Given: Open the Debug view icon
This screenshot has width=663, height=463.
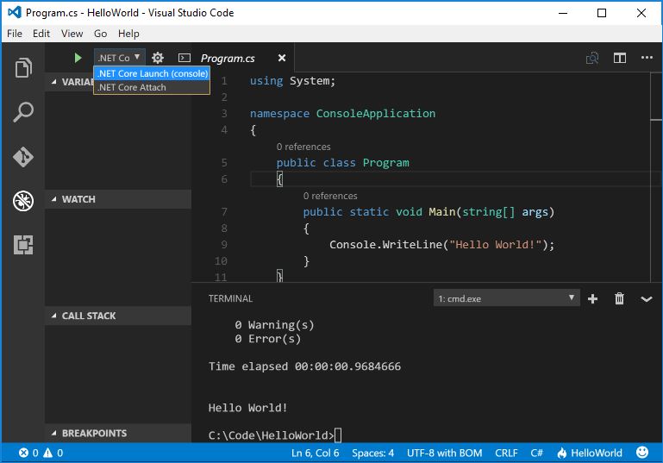Looking at the screenshot, I should tap(23, 201).
